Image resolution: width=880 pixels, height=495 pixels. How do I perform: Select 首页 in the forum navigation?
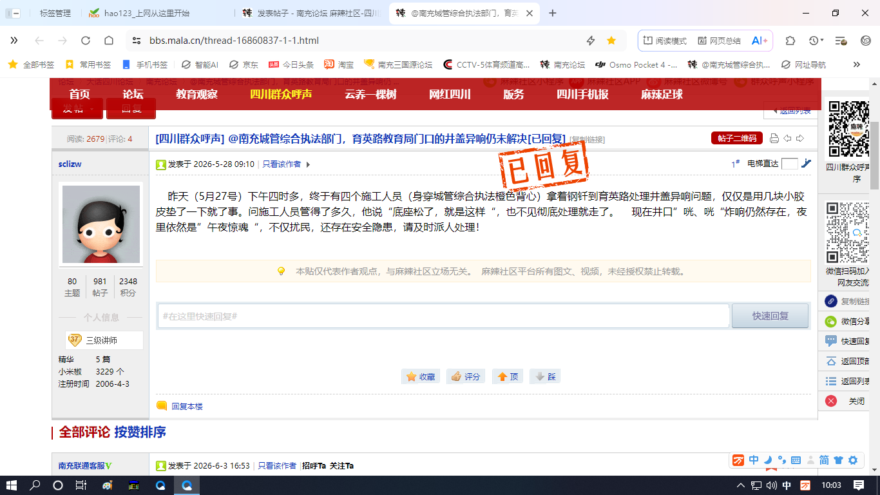point(79,94)
